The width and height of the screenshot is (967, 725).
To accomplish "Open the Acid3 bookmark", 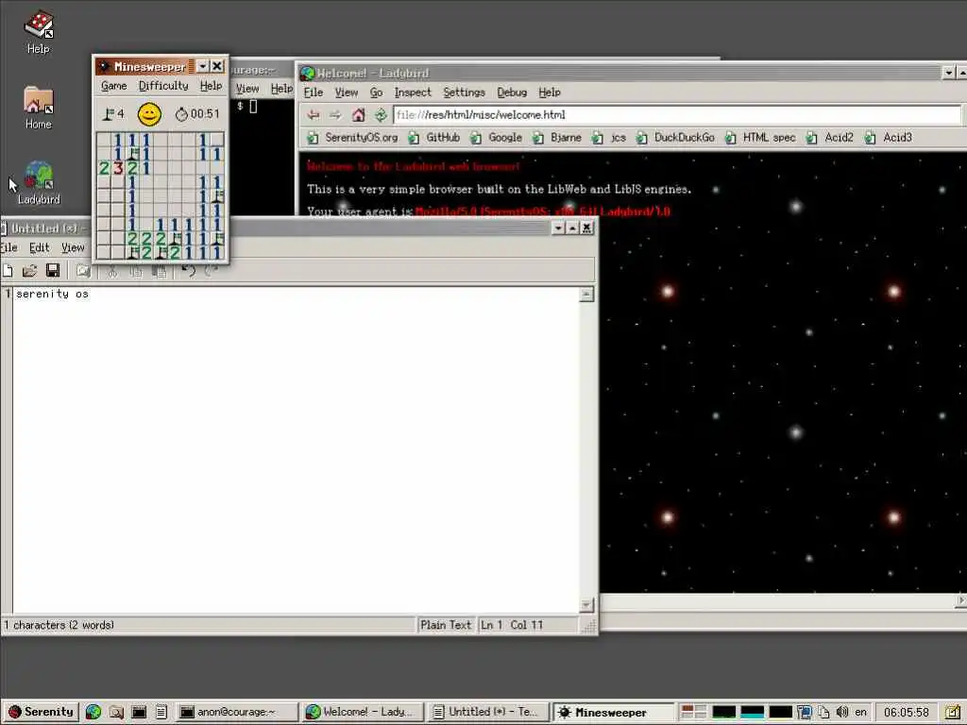I will [889, 138].
